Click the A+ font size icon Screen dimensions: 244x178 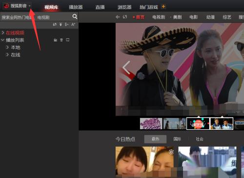click(x=73, y=24)
